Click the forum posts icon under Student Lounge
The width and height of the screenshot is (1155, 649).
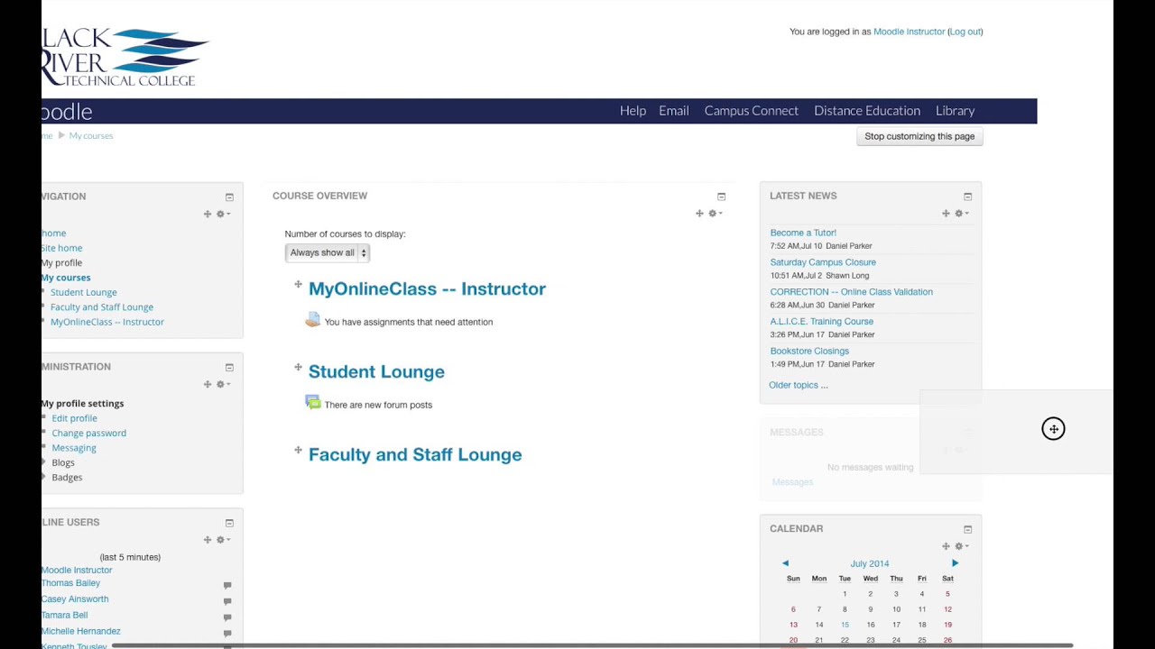312,403
